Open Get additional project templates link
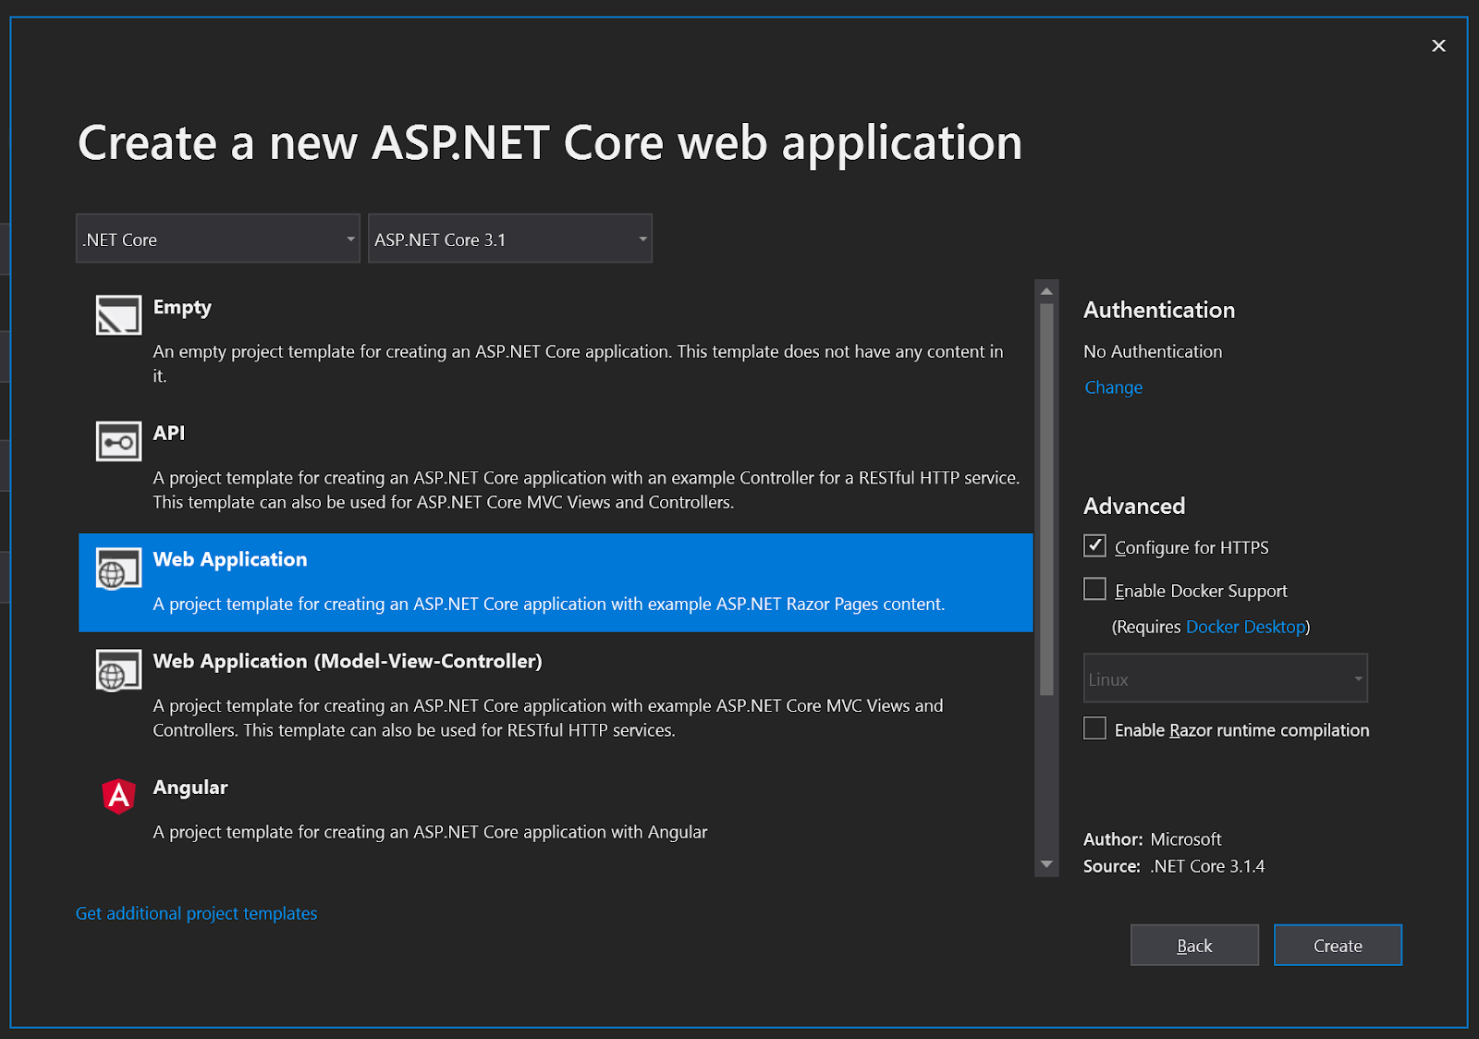The height and width of the screenshot is (1039, 1479). pyautogui.click(x=196, y=913)
